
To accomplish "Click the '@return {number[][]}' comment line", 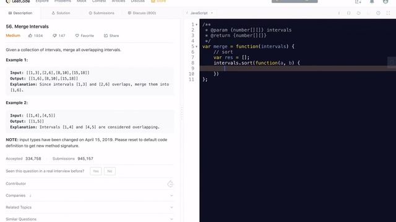I will pos(236,36).
